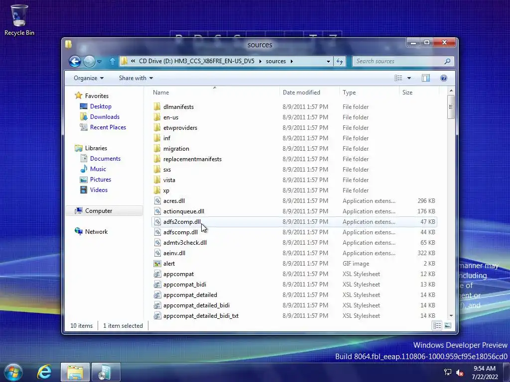The height and width of the screenshot is (382, 510).
Task: Click the CD Drive (D:) breadcrumb
Action: [x=196, y=61]
